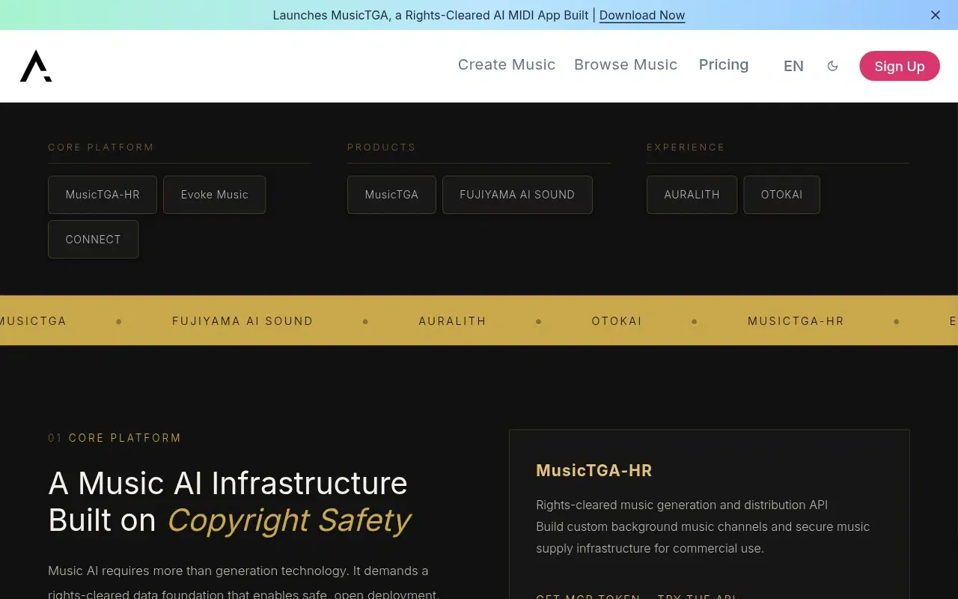Toggle dark mode moon icon
The image size is (958, 599).
tap(832, 66)
